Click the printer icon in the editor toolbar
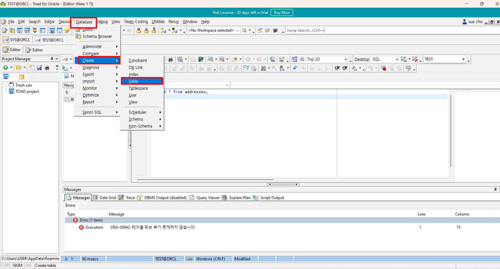 (x=170, y=59)
